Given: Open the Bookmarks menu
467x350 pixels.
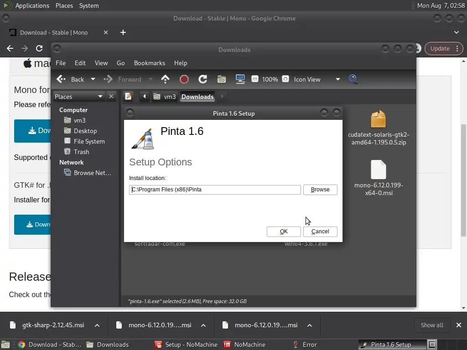Looking at the screenshot, I should tap(150, 63).
